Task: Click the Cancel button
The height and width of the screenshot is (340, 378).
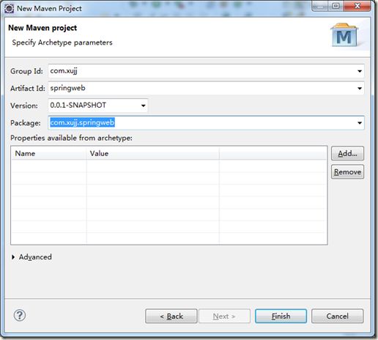Action: (338, 316)
